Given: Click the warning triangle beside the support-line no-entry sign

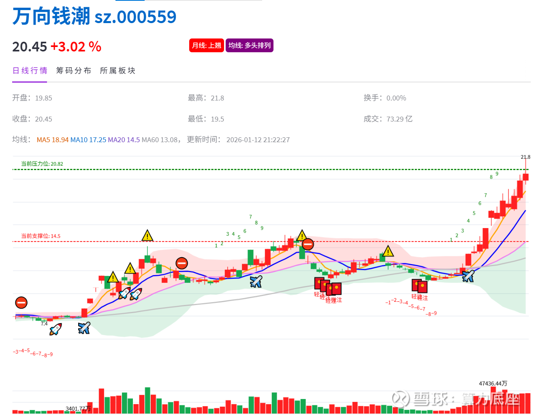Looking at the screenshot, I should [302, 235].
